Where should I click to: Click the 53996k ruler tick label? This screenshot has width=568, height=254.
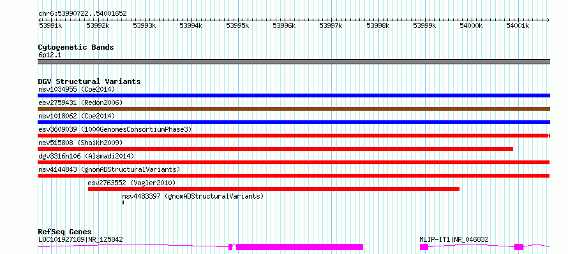[x=284, y=25]
